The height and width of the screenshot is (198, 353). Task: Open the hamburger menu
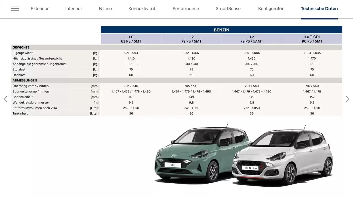point(15,8)
